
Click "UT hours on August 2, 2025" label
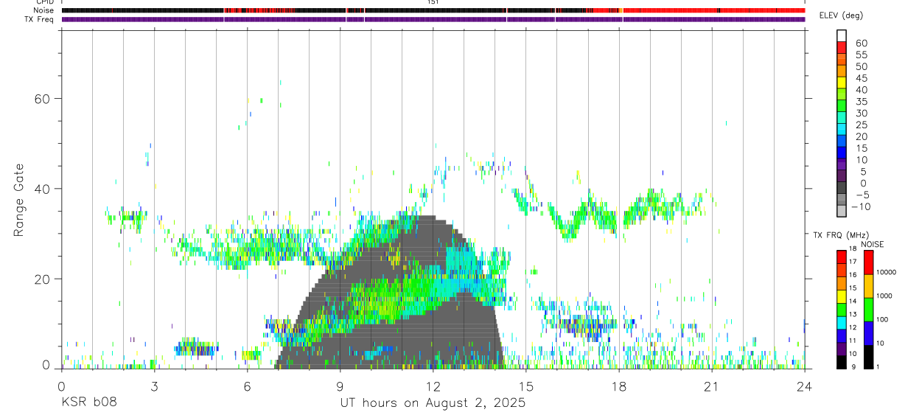point(433,403)
